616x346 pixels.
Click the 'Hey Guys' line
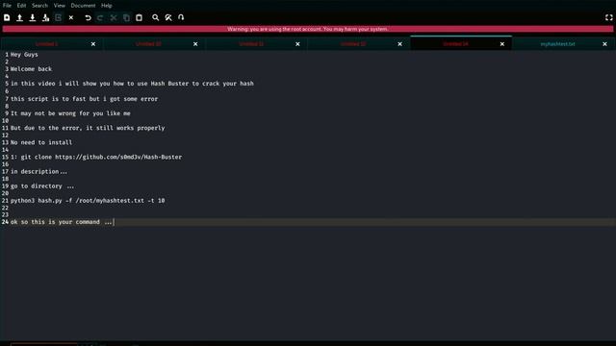(24, 55)
